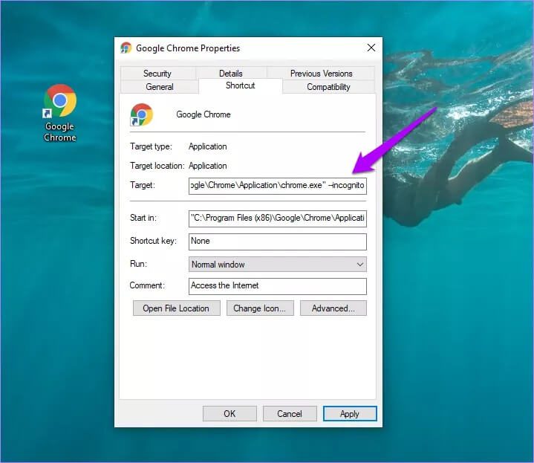Focus the Shortcut key field
Viewport: 534px width, 463px height.
(x=278, y=242)
